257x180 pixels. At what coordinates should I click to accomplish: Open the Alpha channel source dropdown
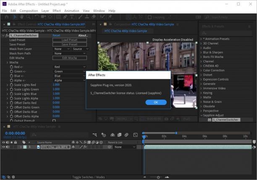(x=70, y=80)
